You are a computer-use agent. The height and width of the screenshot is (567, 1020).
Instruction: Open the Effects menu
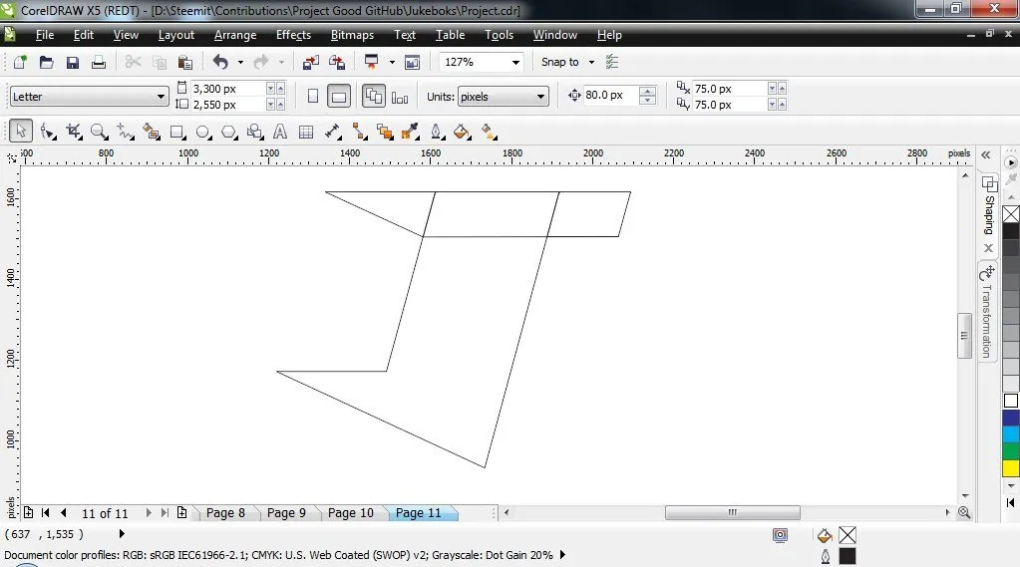click(293, 35)
